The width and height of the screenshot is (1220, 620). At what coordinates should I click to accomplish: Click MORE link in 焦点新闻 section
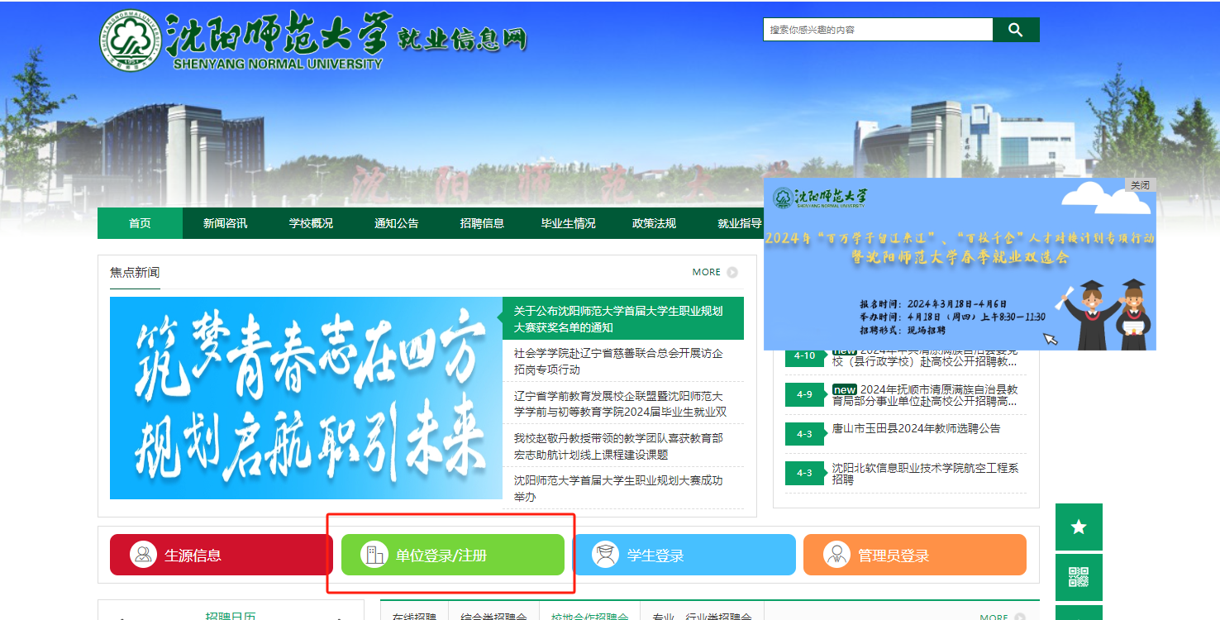point(707,272)
